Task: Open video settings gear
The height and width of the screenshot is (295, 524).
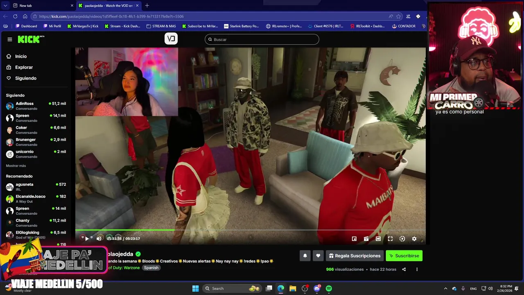Action: (414, 239)
